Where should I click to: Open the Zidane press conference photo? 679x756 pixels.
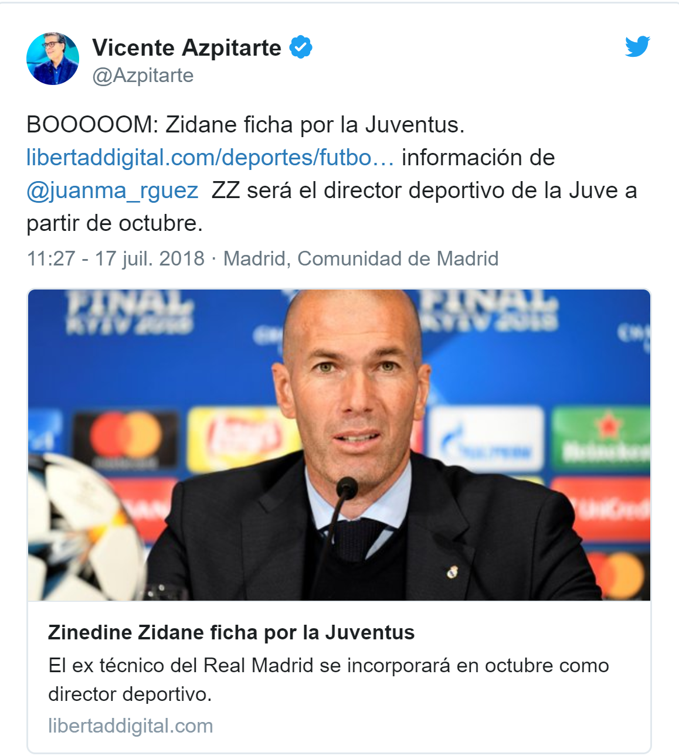point(339,445)
